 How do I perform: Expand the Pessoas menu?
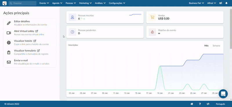pyautogui.click(x=71, y=3)
